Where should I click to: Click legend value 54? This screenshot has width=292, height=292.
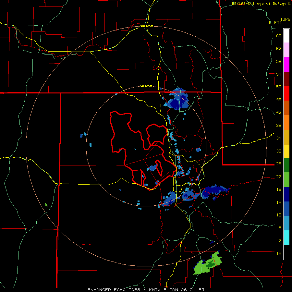point(279,74)
